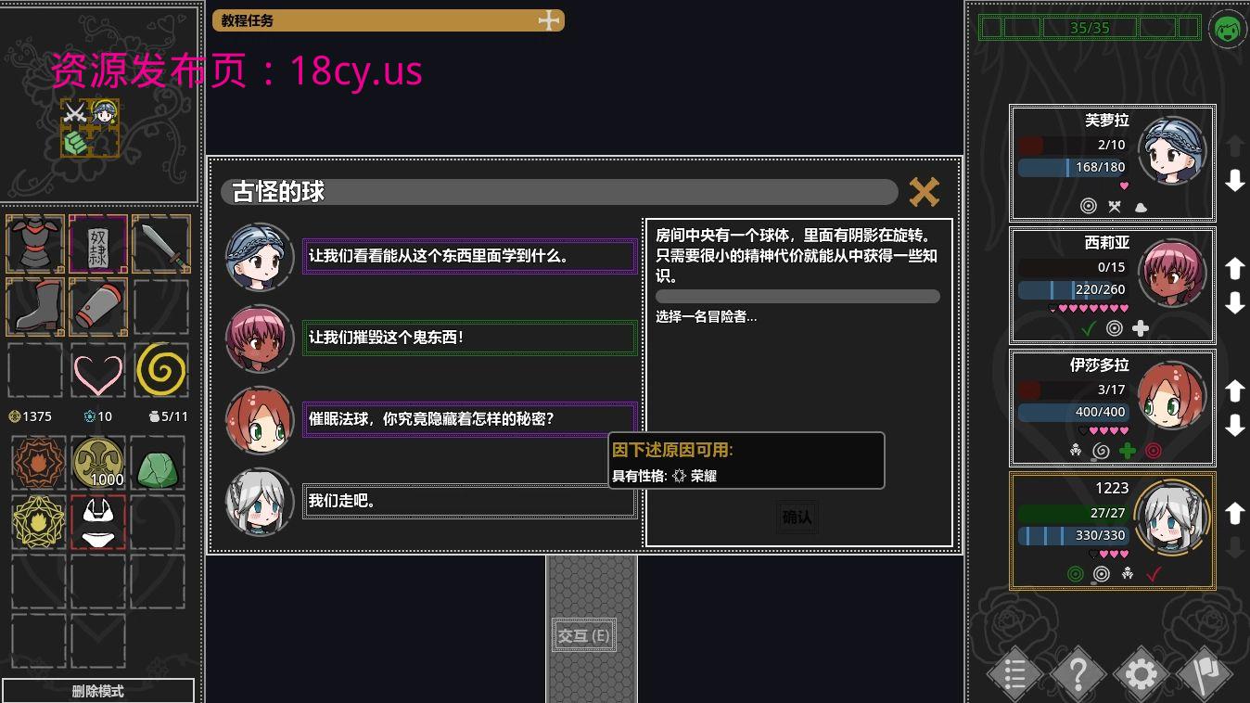
Task: Click the pink heart icon in inventory
Action: pyautogui.click(x=98, y=371)
